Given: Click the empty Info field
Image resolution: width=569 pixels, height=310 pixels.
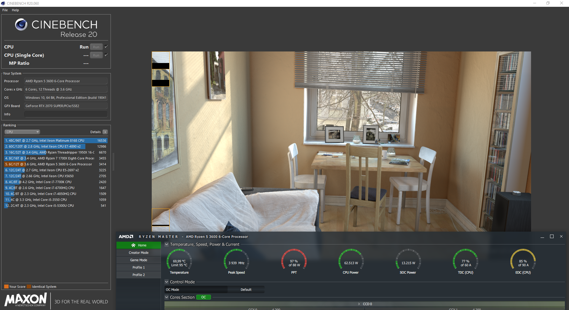Looking at the screenshot, I should [x=66, y=114].
